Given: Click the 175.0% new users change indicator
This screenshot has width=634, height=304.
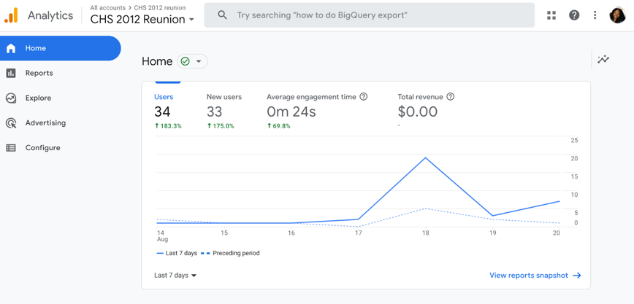Looking at the screenshot, I should (221, 126).
